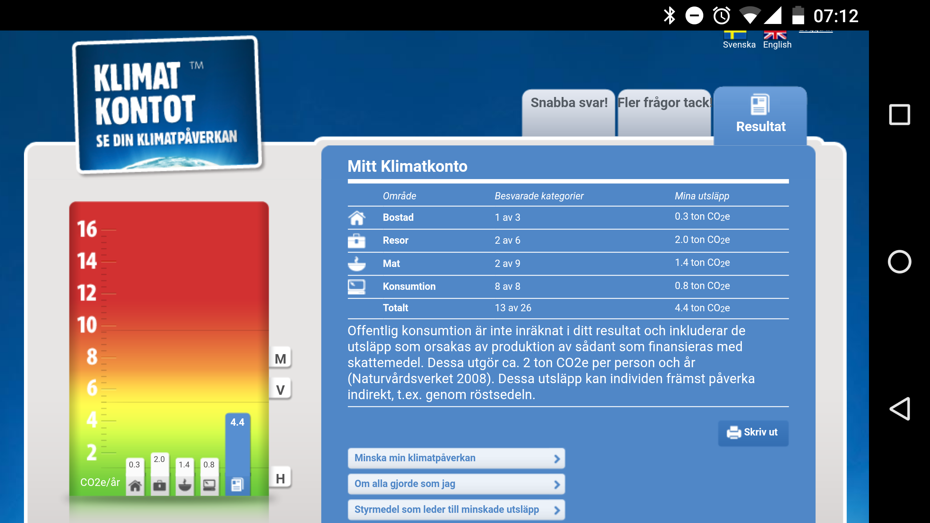This screenshot has height=523, width=930.
Task: Open the Fler frågor tack! tab
Action: click(664, 113)
